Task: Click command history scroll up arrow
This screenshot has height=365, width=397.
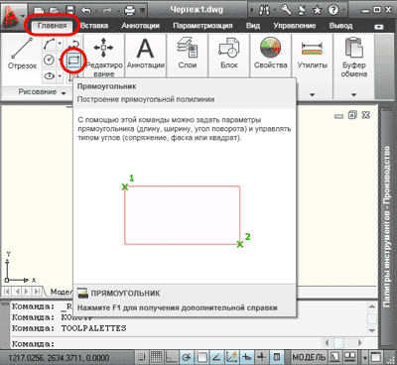Action: pyautogui.click(x=372, y=306)
